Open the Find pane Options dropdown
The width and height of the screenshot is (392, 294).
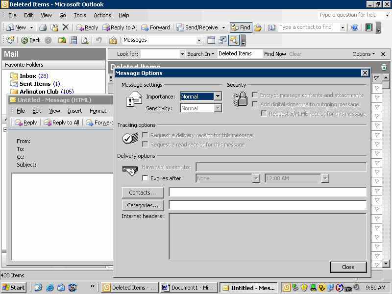click(364, 54)
